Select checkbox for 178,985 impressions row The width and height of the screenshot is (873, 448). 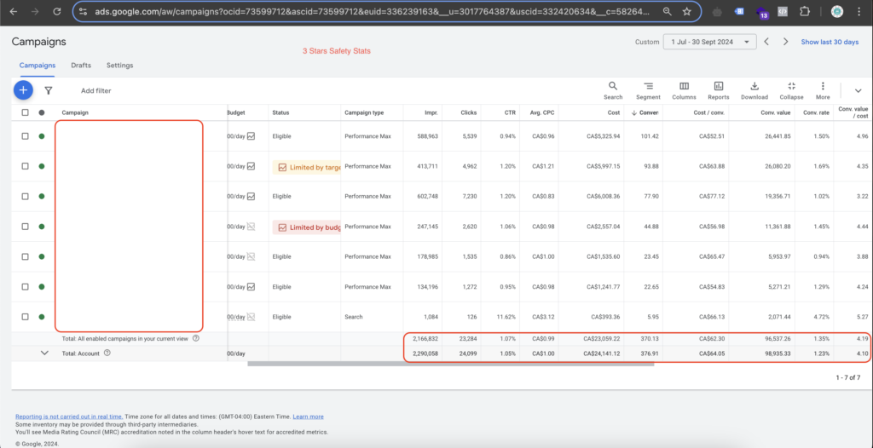(x=25, y=256)
